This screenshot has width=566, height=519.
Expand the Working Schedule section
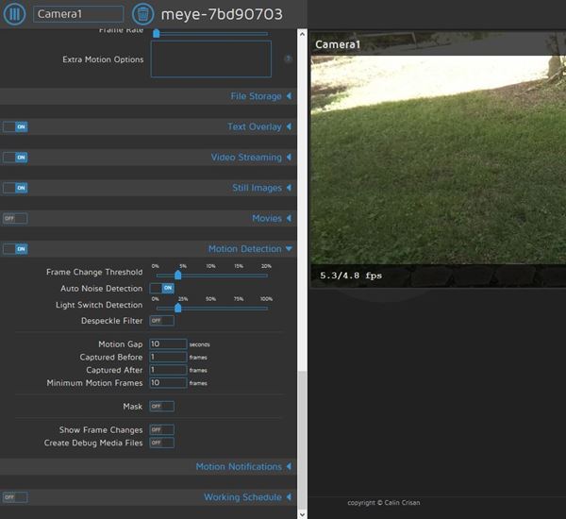coord(247,497)
